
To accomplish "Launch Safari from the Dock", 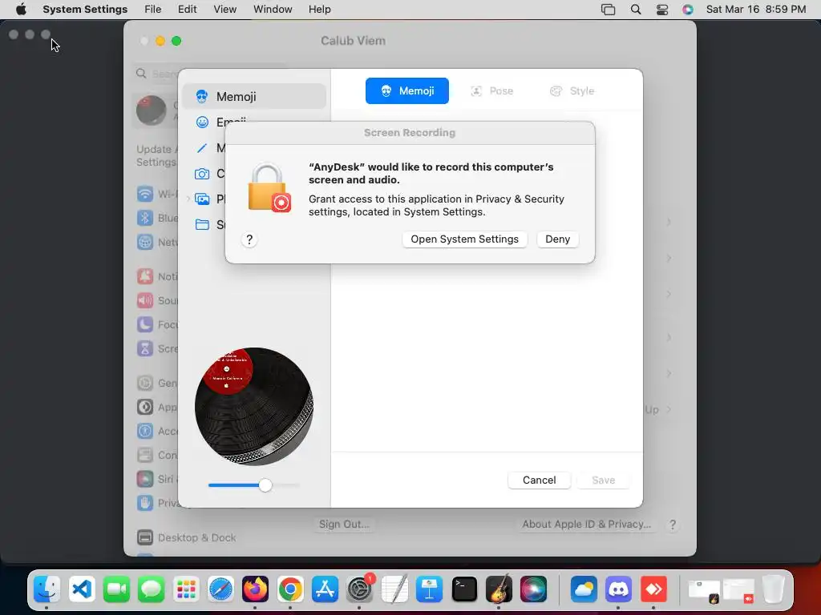I will pos(220,589).
